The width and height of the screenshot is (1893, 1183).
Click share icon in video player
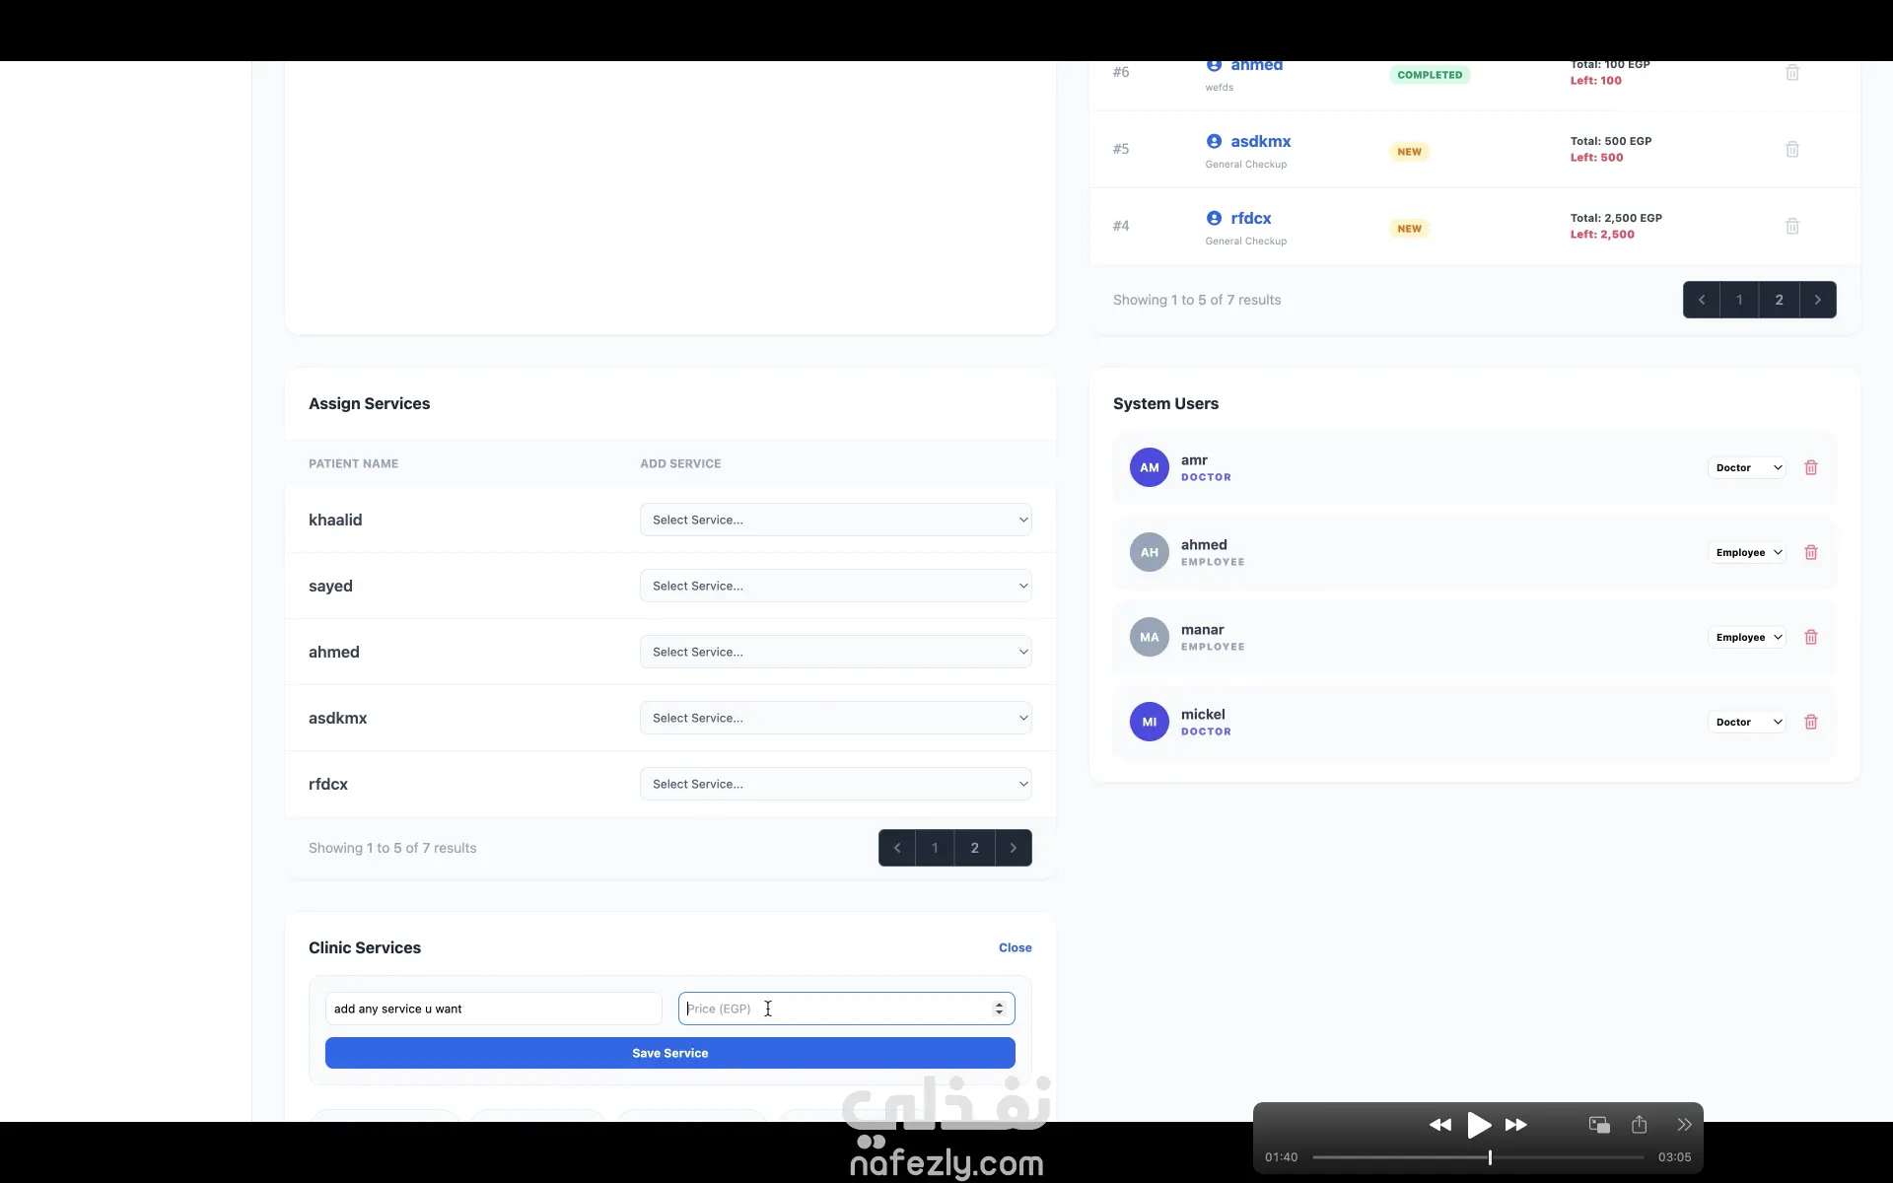[1639, 1125]
